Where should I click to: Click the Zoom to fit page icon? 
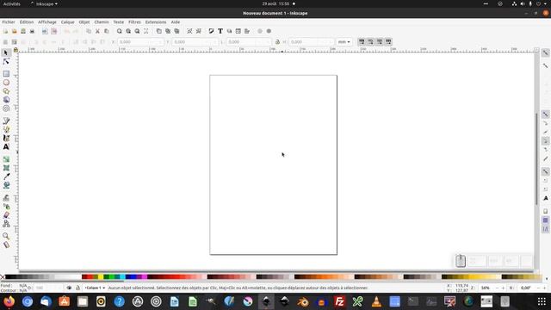click(x=137, y=31)
